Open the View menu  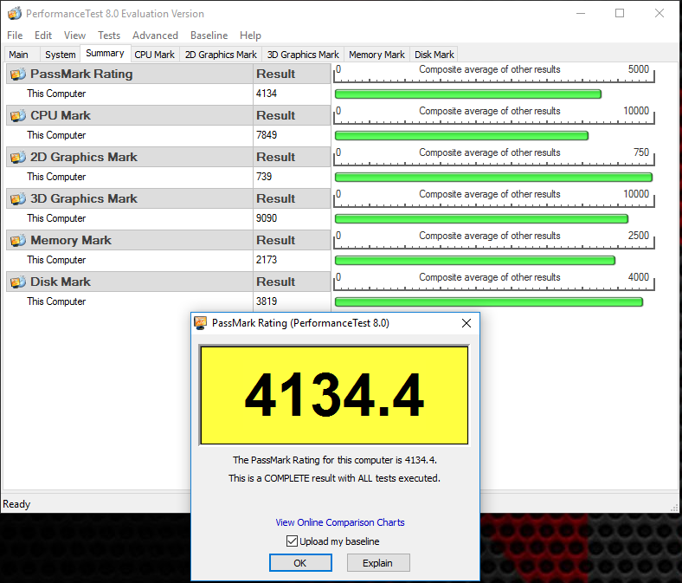[74, 36]
